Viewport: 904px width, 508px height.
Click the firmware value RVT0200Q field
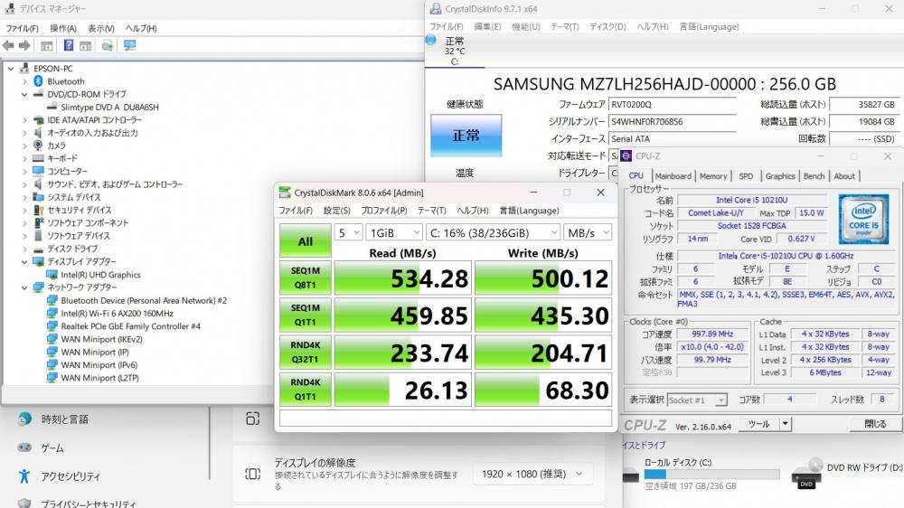point(673,104)
